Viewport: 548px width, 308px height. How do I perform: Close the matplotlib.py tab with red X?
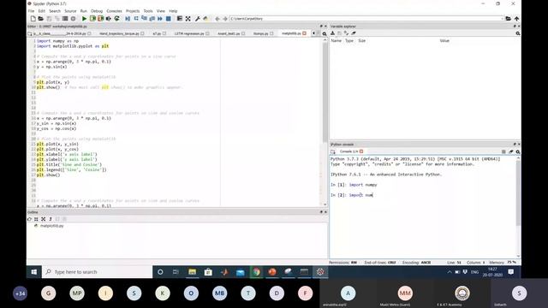click(x=305, y=33)
